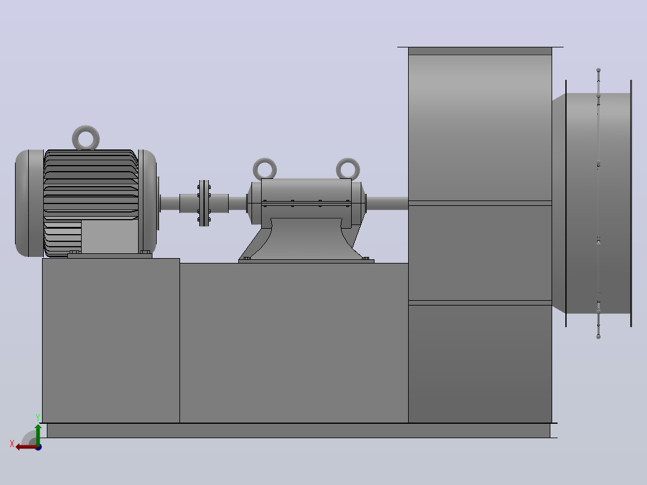
Task: Select top knob of inlet damper rod
Action: click(x=598, y=70)
